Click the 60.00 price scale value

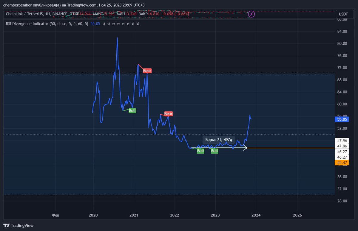tap(342, 104)
